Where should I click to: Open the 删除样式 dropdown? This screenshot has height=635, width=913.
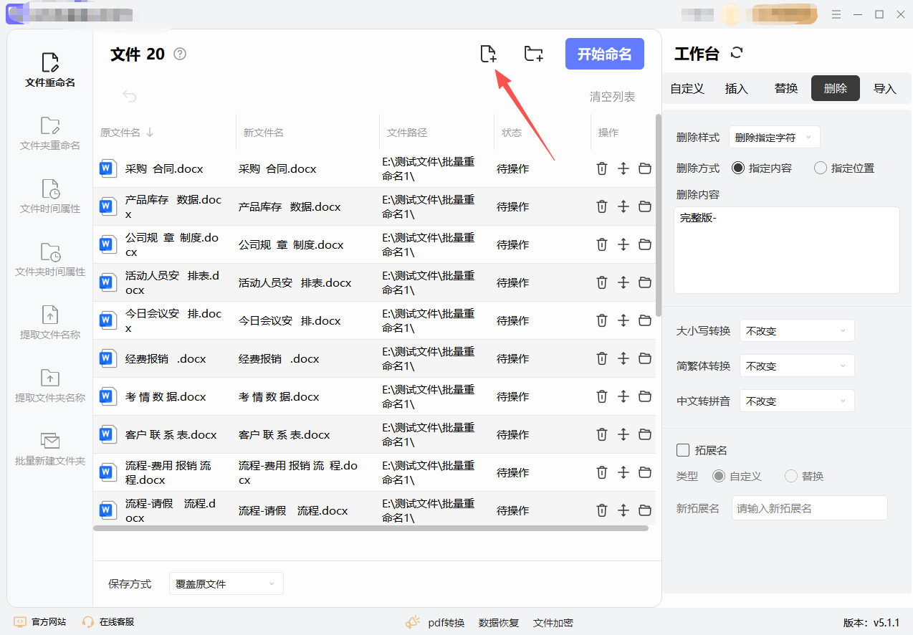click(774, 137)
